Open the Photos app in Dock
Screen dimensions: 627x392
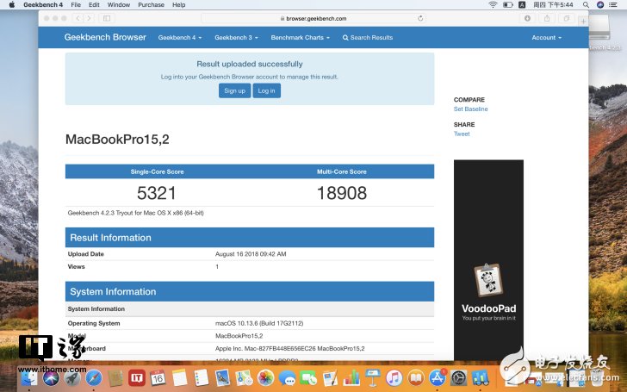265,377
